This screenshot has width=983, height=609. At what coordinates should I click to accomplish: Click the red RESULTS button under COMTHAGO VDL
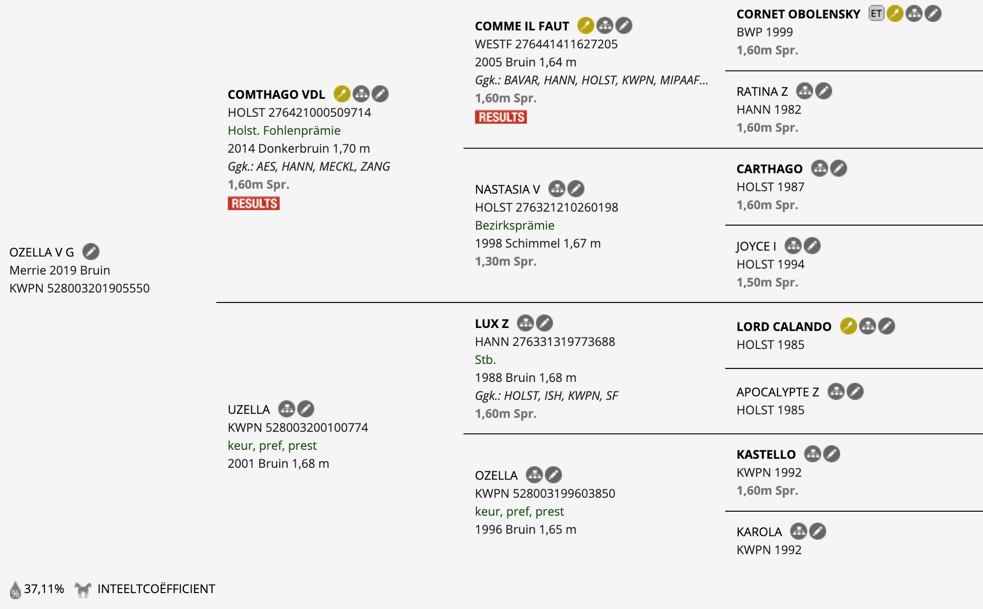pyautogui.click(x=254, y=204)
